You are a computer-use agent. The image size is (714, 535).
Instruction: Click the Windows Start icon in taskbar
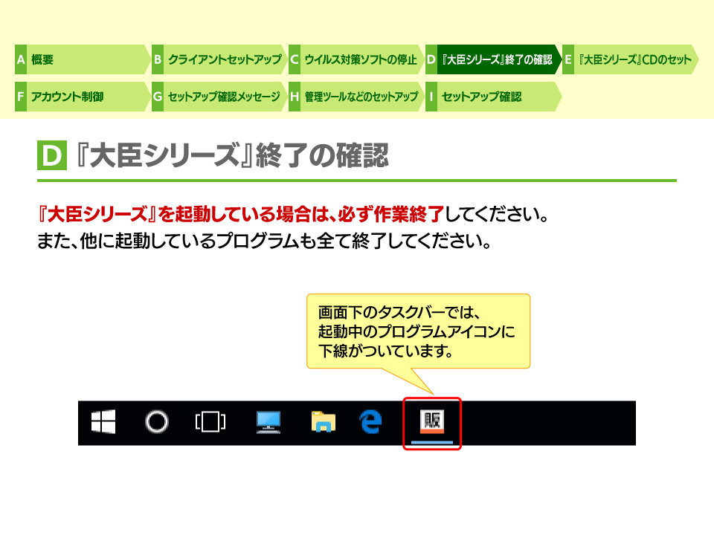[x=103, y=422]
